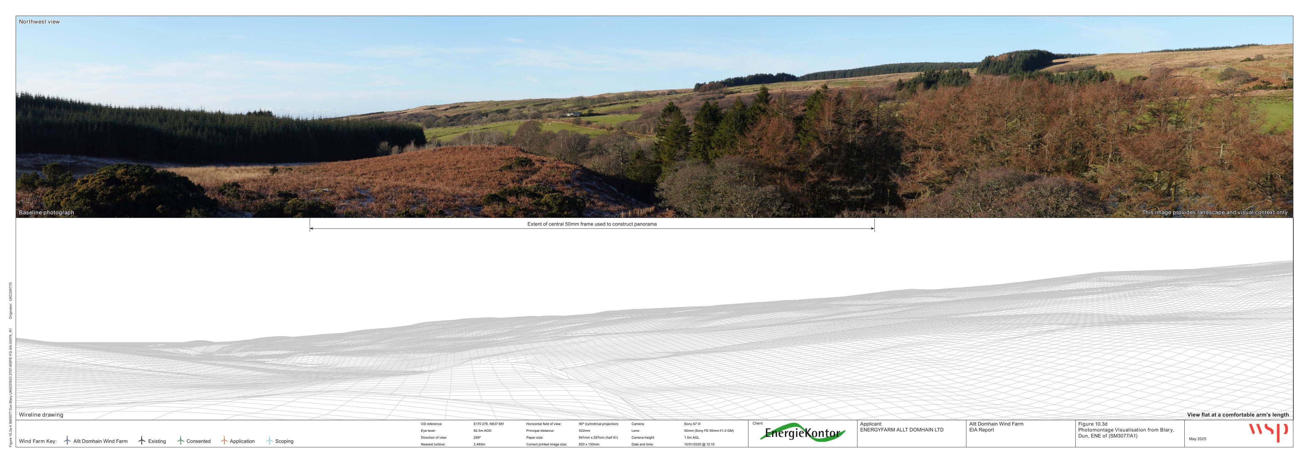
Task: Click the 'Horizontal field of view:' label
Action: coord(544,424)
